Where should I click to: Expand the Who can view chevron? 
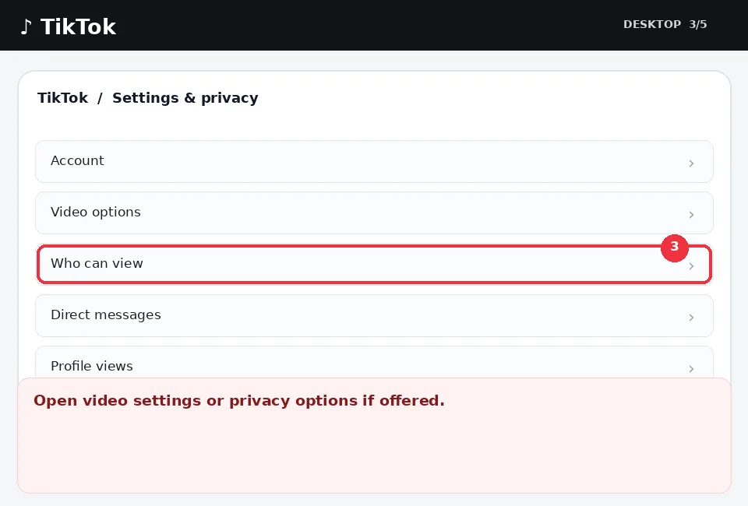pos(691,266)
